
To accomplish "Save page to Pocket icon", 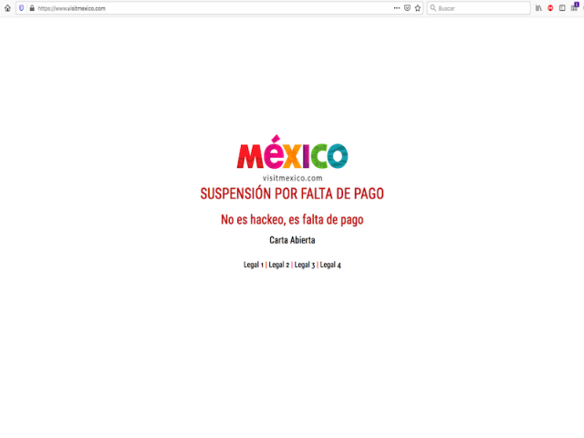I will 408,8.
